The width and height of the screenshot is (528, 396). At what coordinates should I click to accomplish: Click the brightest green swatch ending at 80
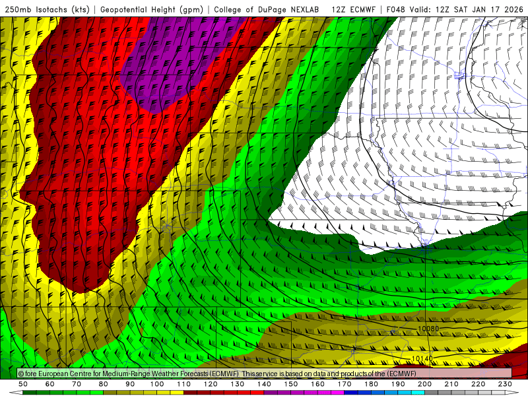96,393
